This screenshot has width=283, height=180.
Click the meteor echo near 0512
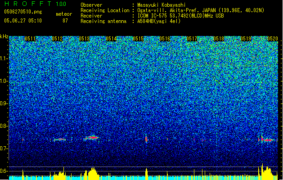click(x=60, y=139)
